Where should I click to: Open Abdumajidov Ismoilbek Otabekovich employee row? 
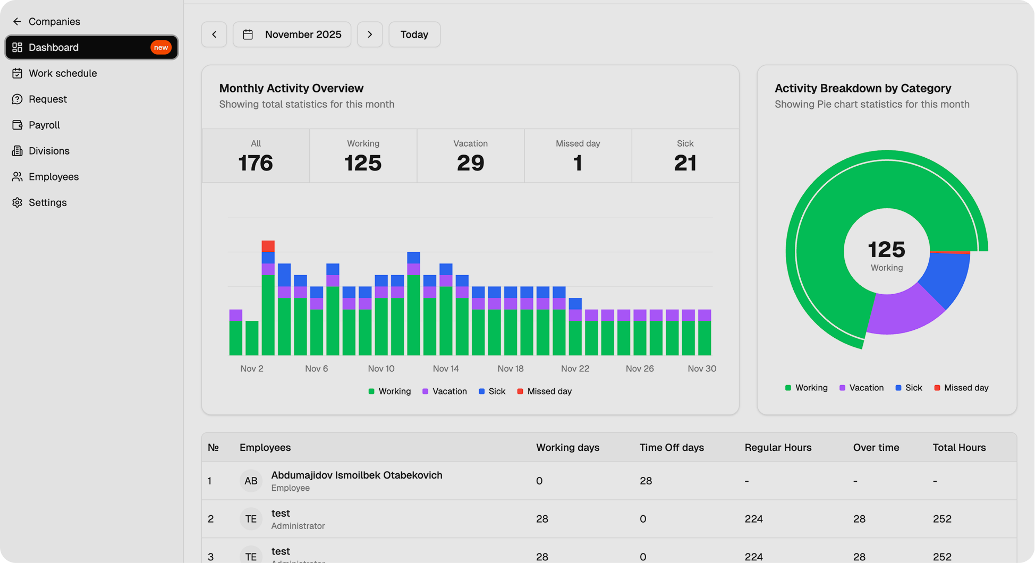point(356,481)
